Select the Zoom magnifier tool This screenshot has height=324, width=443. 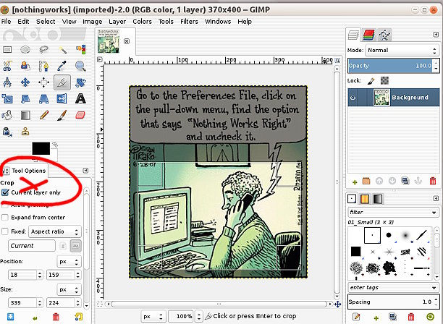80,66
